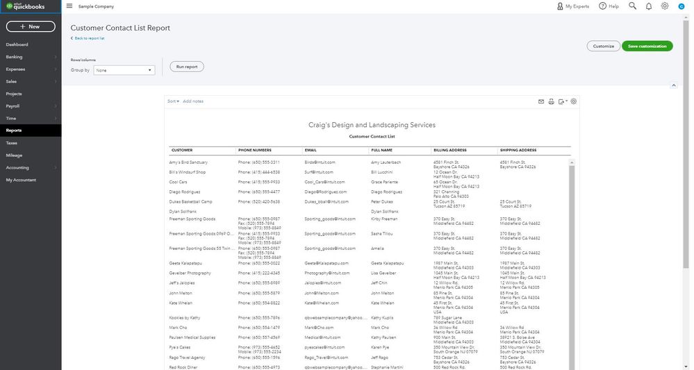Select Gevelber Photography customer

(x=190, y=274)
